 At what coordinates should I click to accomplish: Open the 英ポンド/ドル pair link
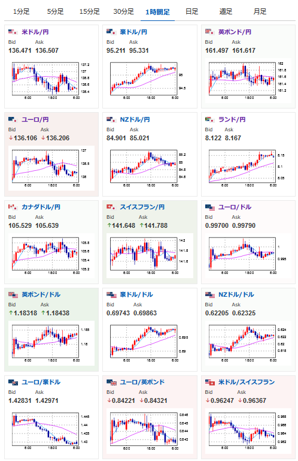(41, 294)
